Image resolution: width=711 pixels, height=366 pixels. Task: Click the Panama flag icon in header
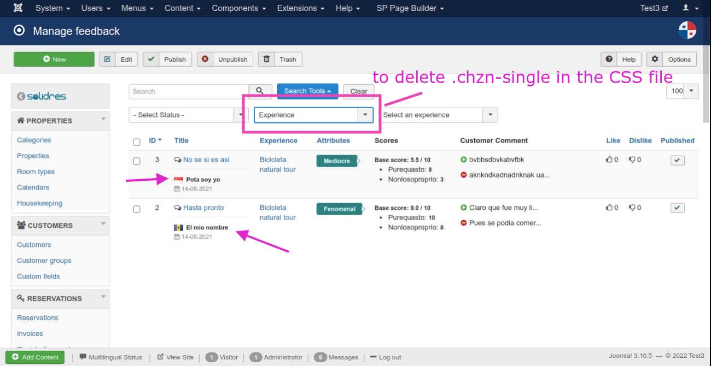click(687, 31)
